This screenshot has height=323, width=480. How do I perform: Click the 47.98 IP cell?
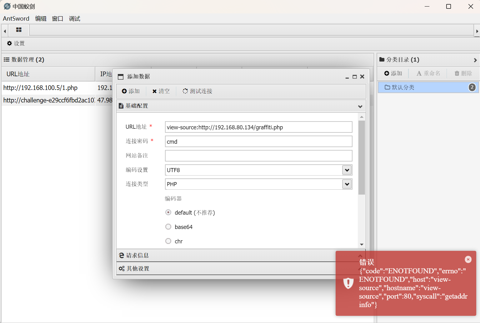coord(104,100)
